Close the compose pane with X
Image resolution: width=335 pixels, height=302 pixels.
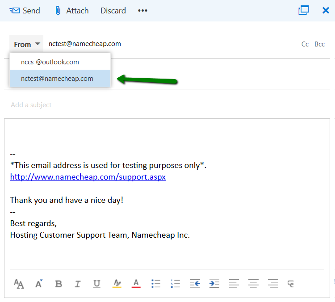[x=326, y=10]
